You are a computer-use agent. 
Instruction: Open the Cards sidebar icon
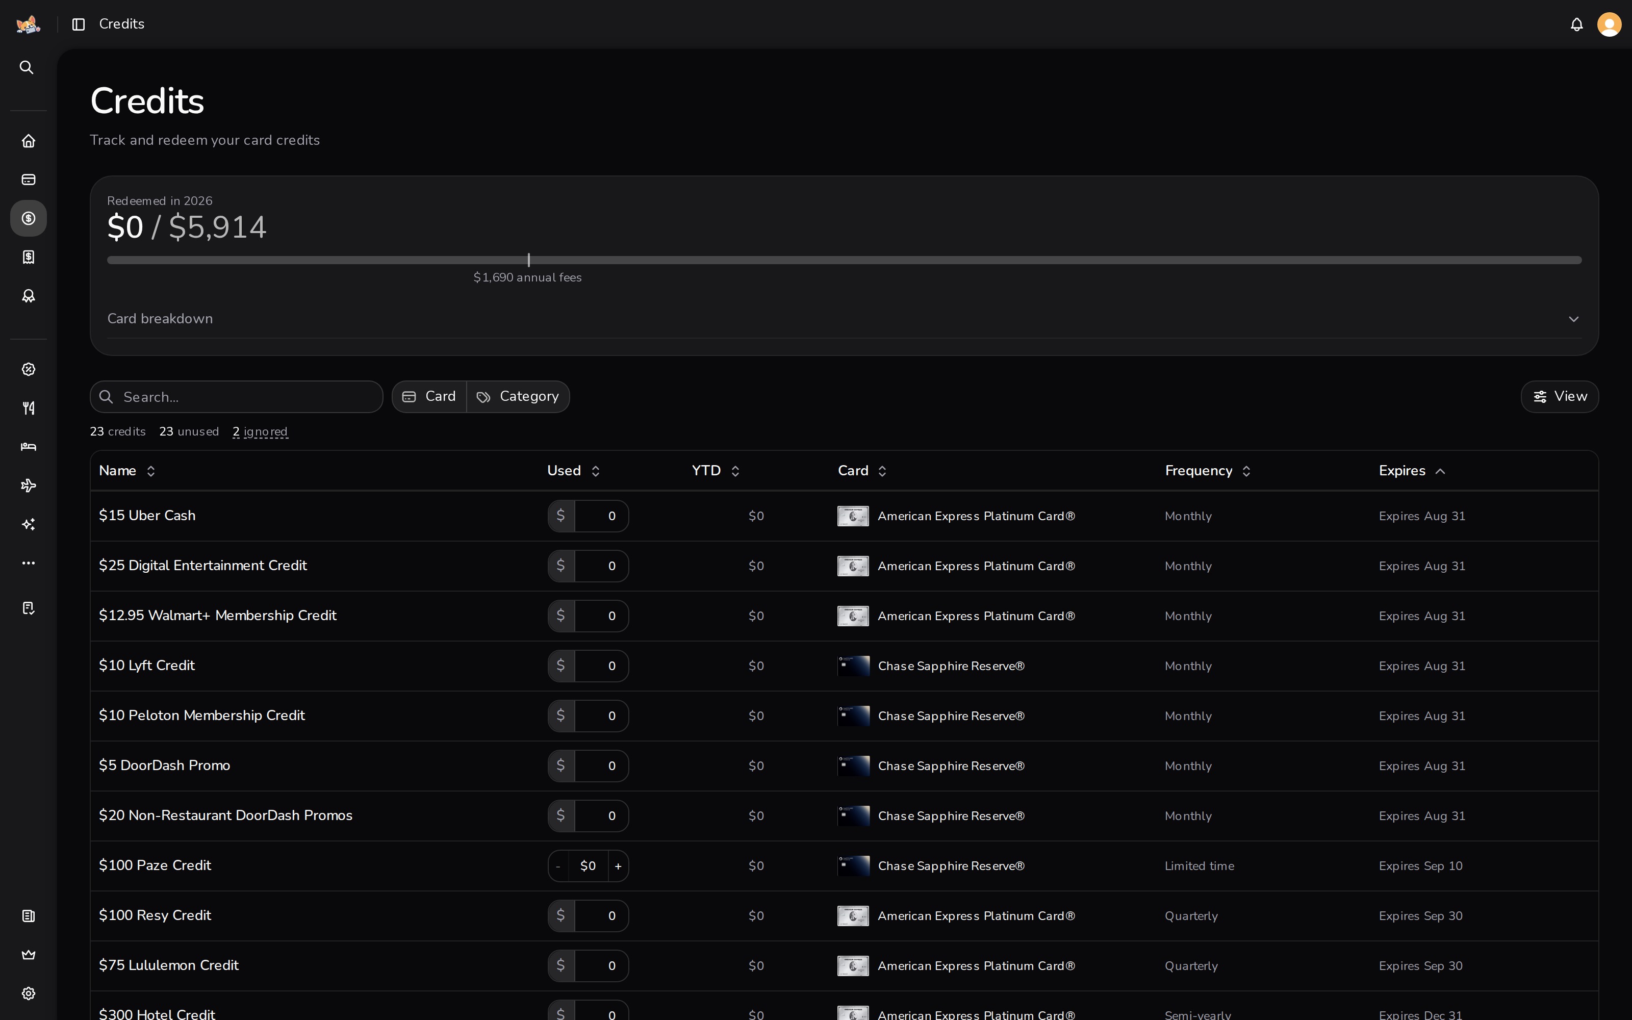(x=29, y=180)
